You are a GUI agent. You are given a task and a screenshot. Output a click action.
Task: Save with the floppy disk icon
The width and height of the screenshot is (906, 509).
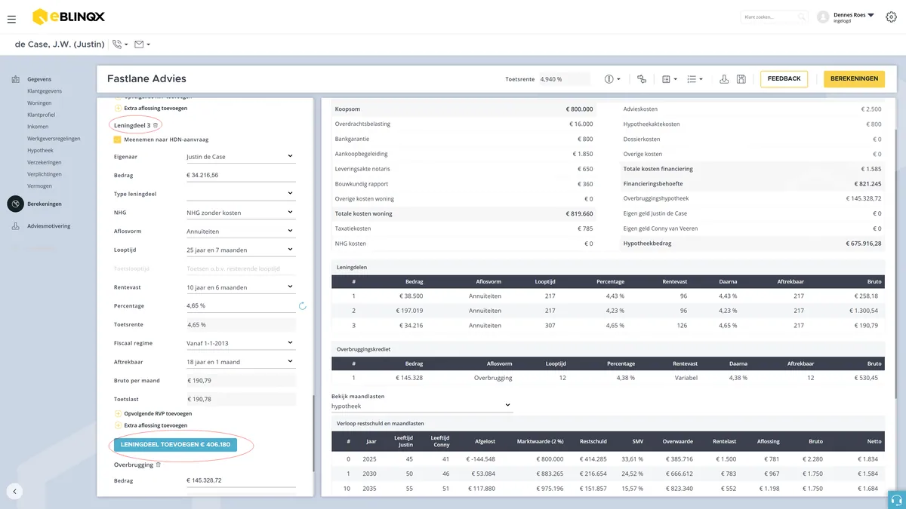click(x=741, y=79)
